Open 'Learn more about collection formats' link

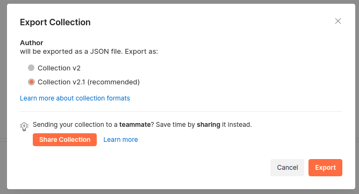pos(75,98)
